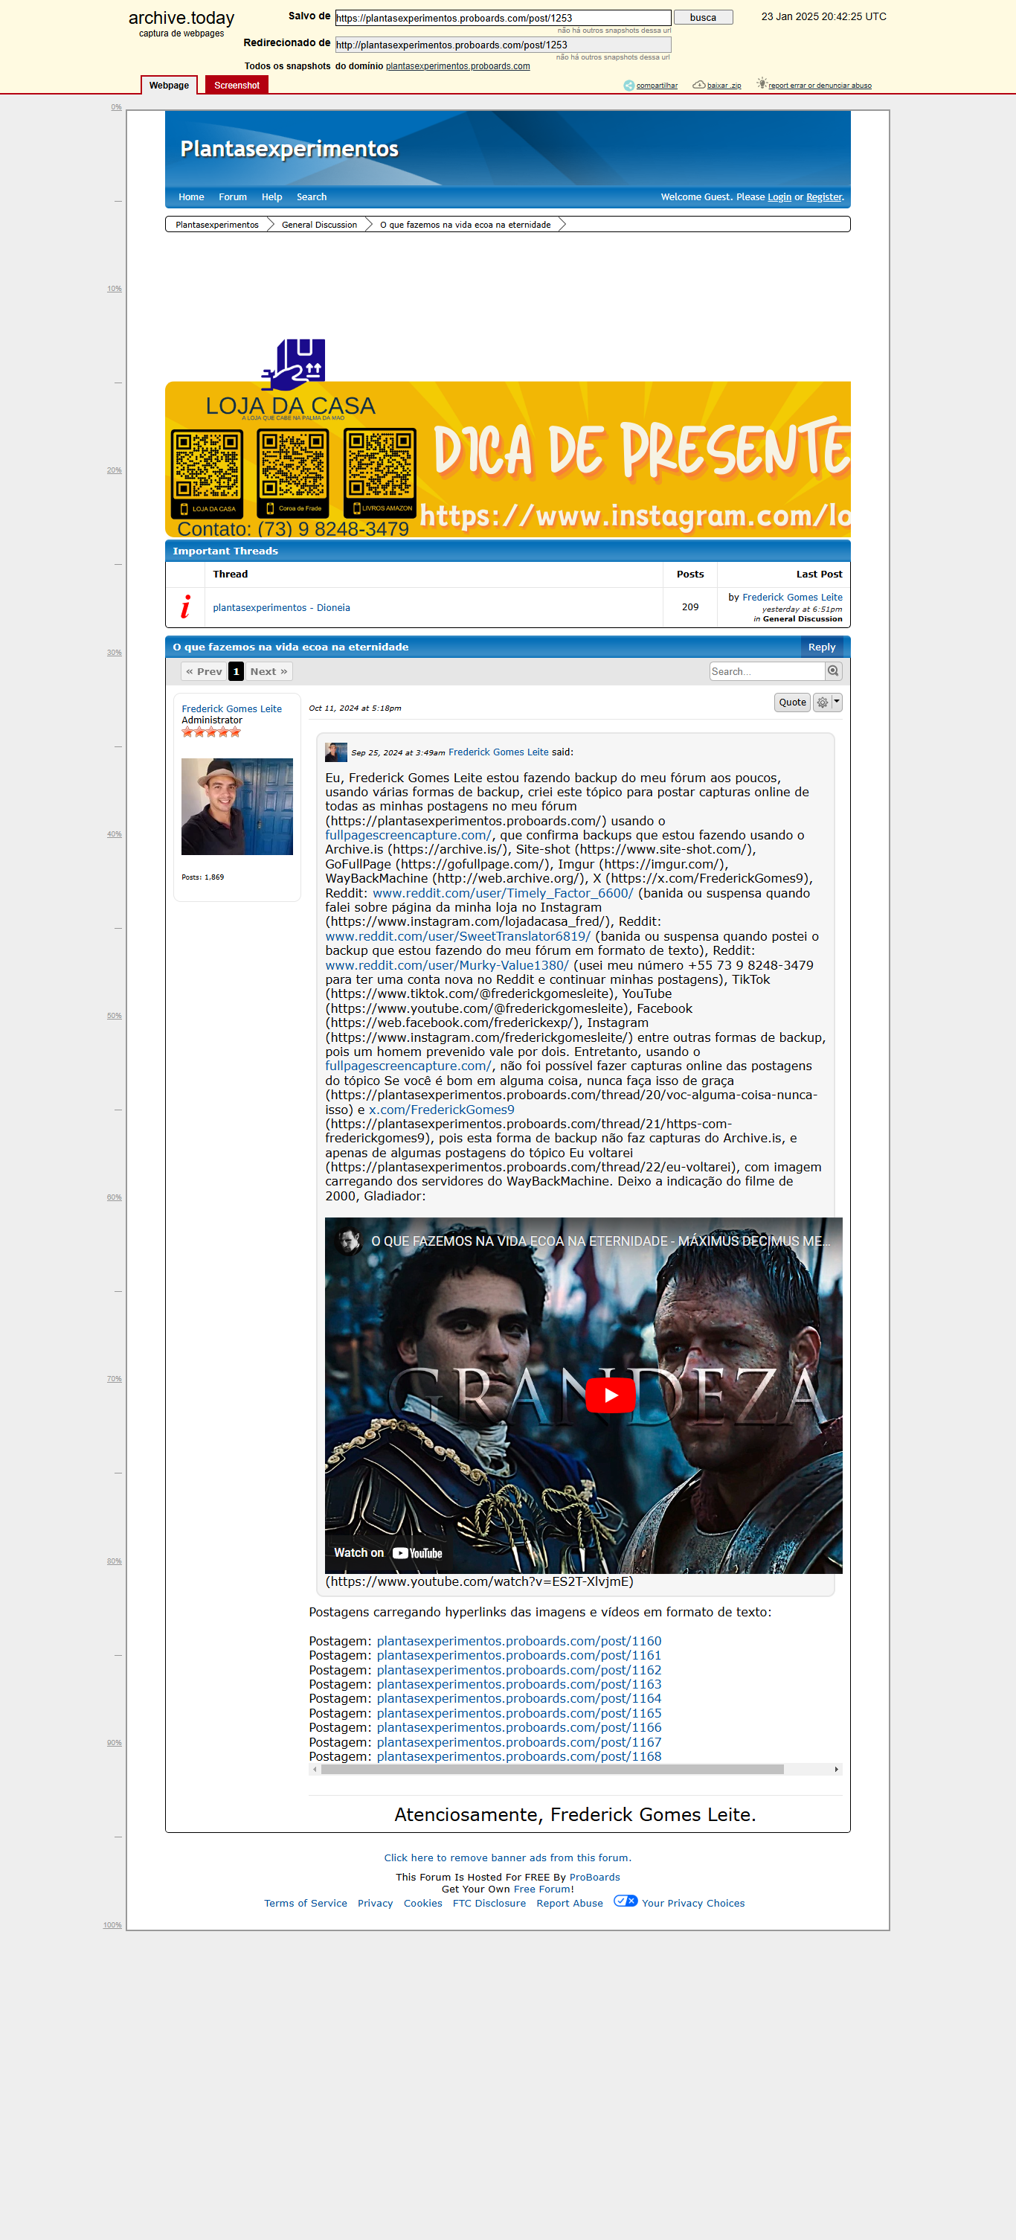The width and height of the screenshot is (1016, 2240).
Task: Click the Reply button
Action: (821, 647)
